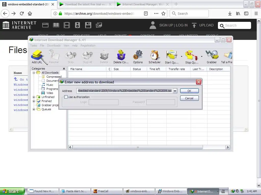This screenshot has width=261, height=195.
Task: Open the File menu in IDM
Action: (x=42, y=45)
